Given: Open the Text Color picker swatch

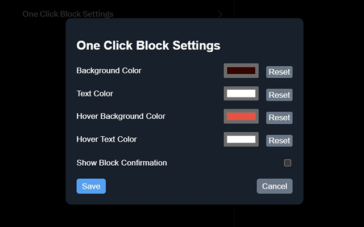Looking at the screenshot, I should [x=241, y=94].
